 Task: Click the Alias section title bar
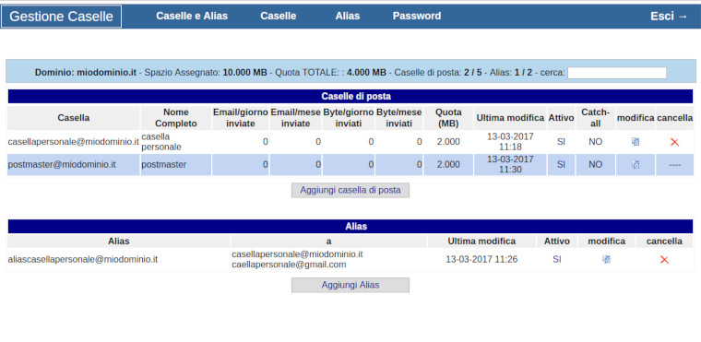click(x=350, y=227)
